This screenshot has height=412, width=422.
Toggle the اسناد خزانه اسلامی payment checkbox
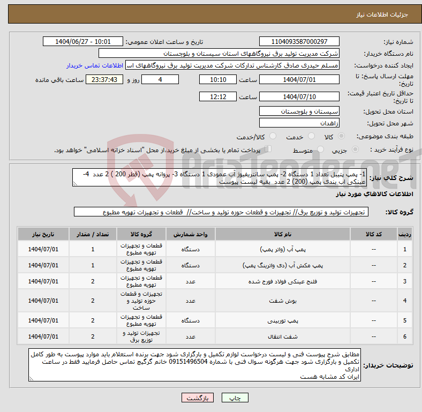pos(268,149)
